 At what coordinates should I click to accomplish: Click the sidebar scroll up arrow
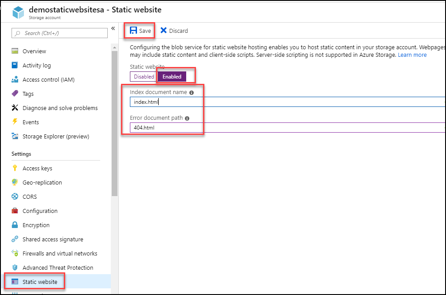(x=115, y=47)
